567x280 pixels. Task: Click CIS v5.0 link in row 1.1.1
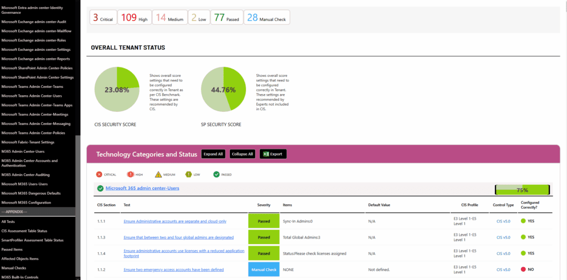click(503, 221)
